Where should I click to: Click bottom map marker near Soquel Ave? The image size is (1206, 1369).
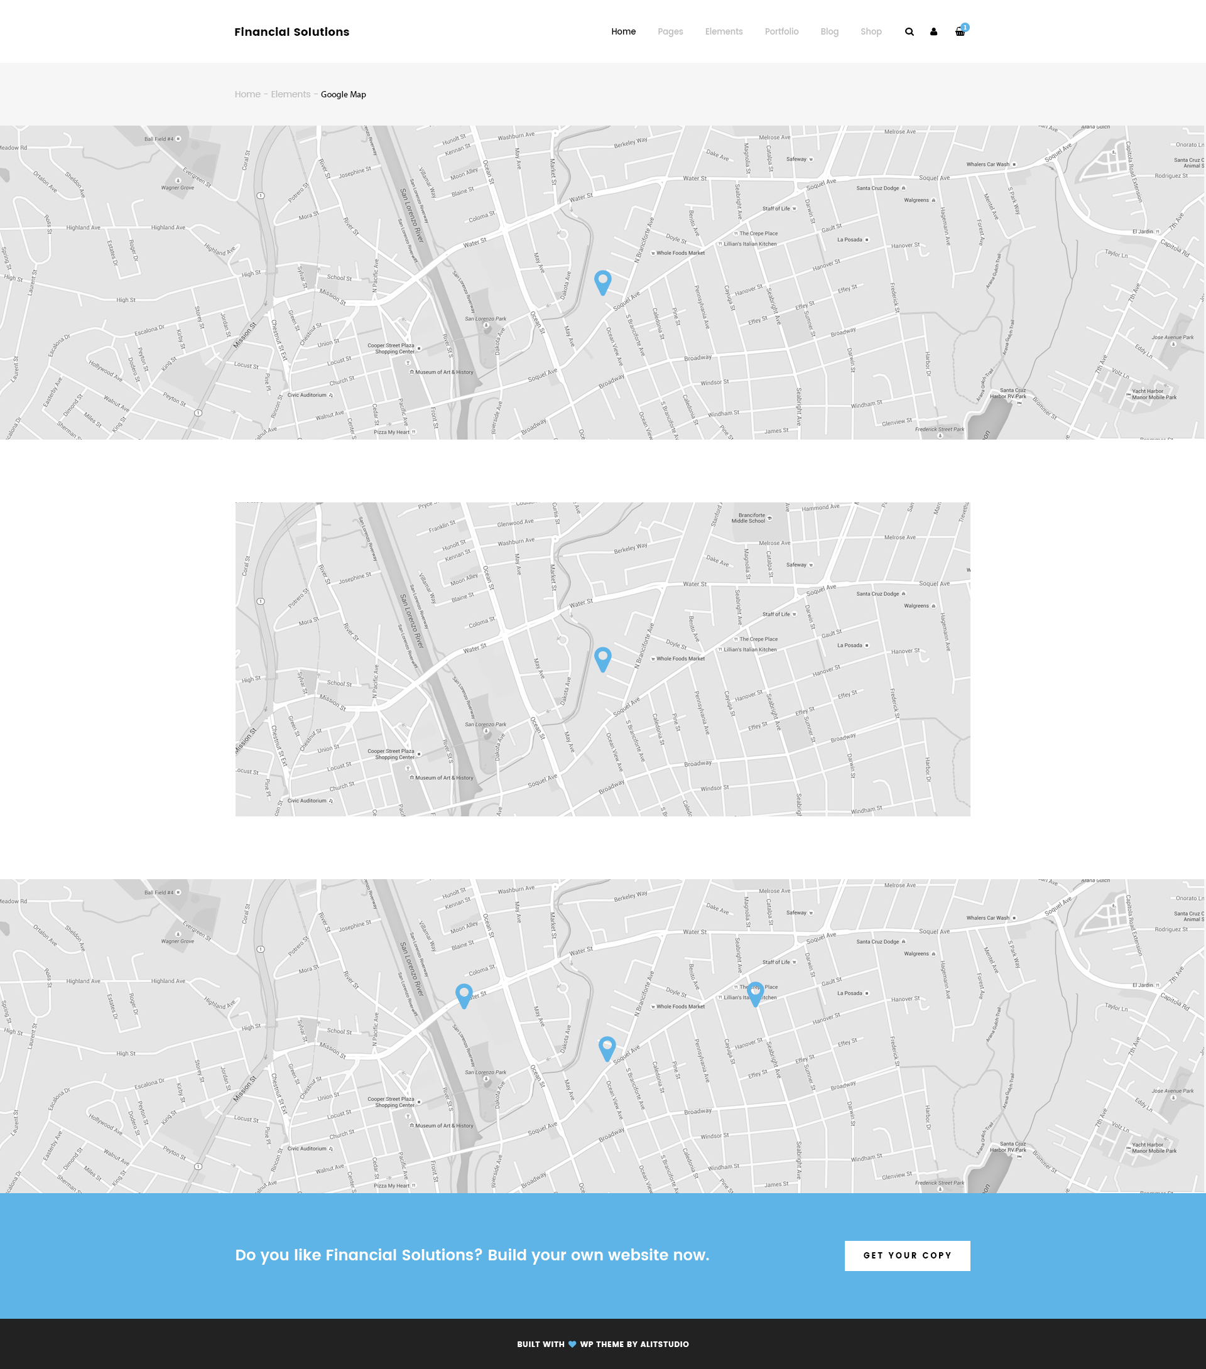607,1047
